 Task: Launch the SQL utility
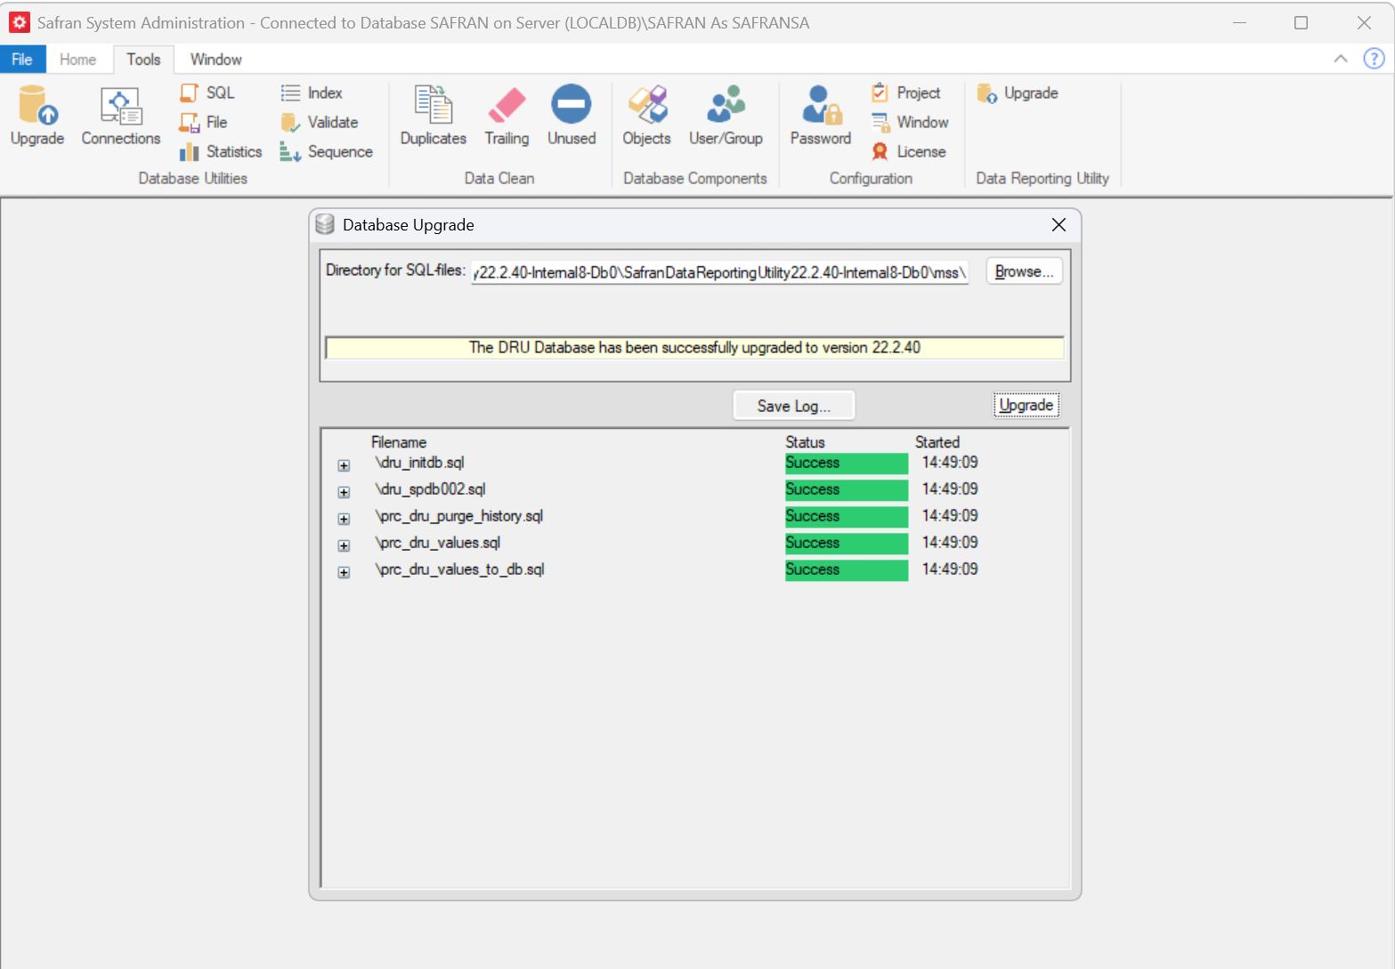click(x=207, y=93)
